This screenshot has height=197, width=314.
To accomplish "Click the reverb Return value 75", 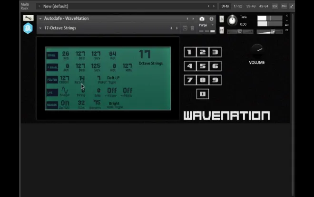I will point(97,103).
